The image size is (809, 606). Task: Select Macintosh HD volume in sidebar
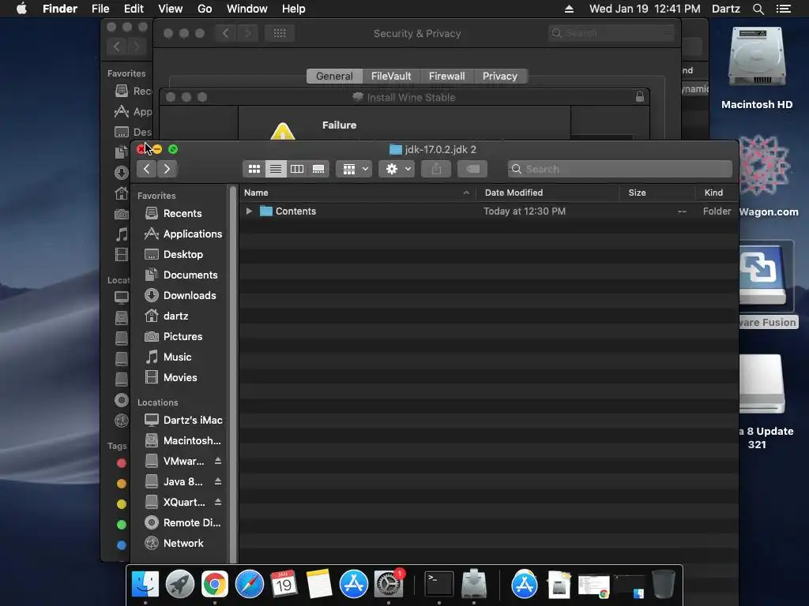(x=181, y=440)
